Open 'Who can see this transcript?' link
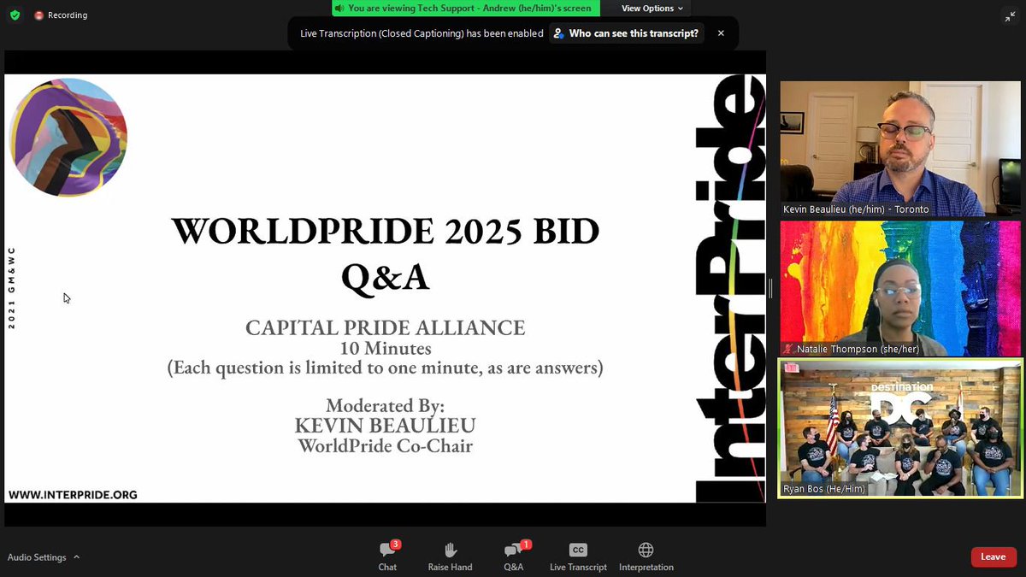The width and height of the screenshot is (1026, 577). (627, 33)
